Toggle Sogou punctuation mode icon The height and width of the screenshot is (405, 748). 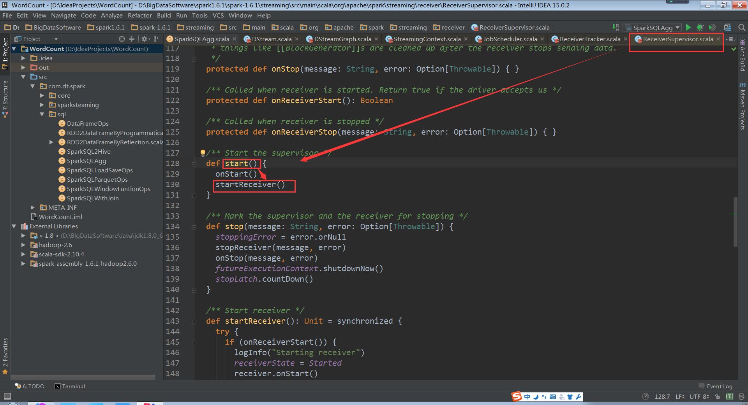[x=544, y=397]
